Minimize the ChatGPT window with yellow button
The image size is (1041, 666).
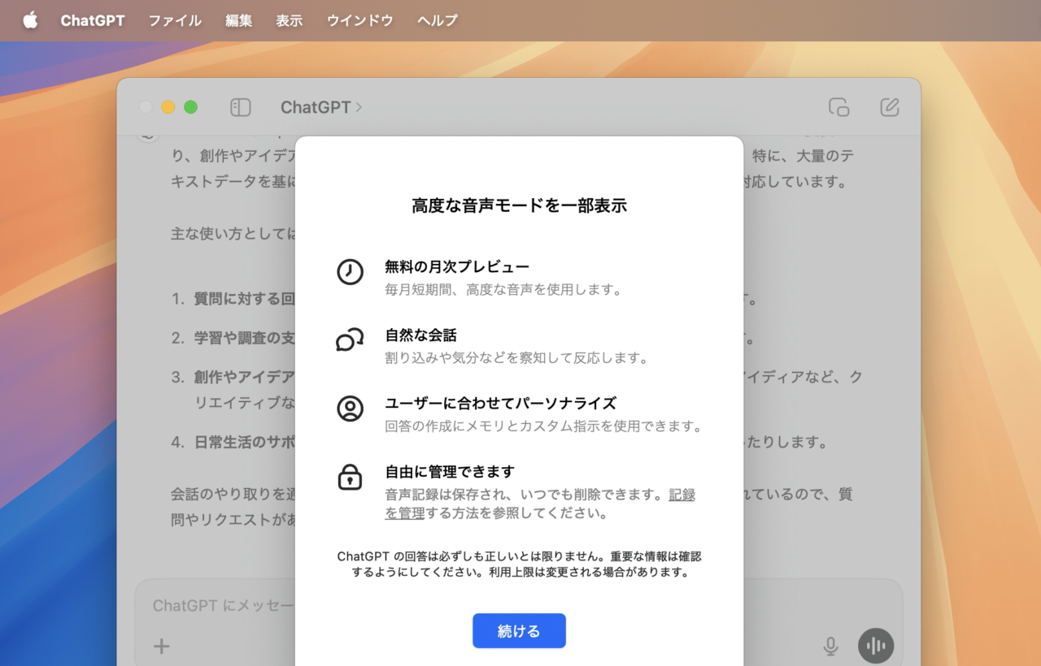[168, 107]
